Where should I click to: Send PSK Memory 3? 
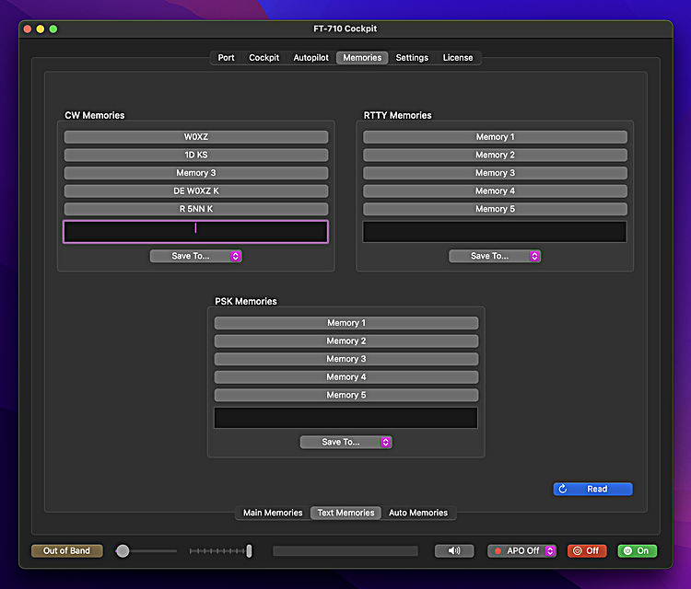(x=346, y=359)
